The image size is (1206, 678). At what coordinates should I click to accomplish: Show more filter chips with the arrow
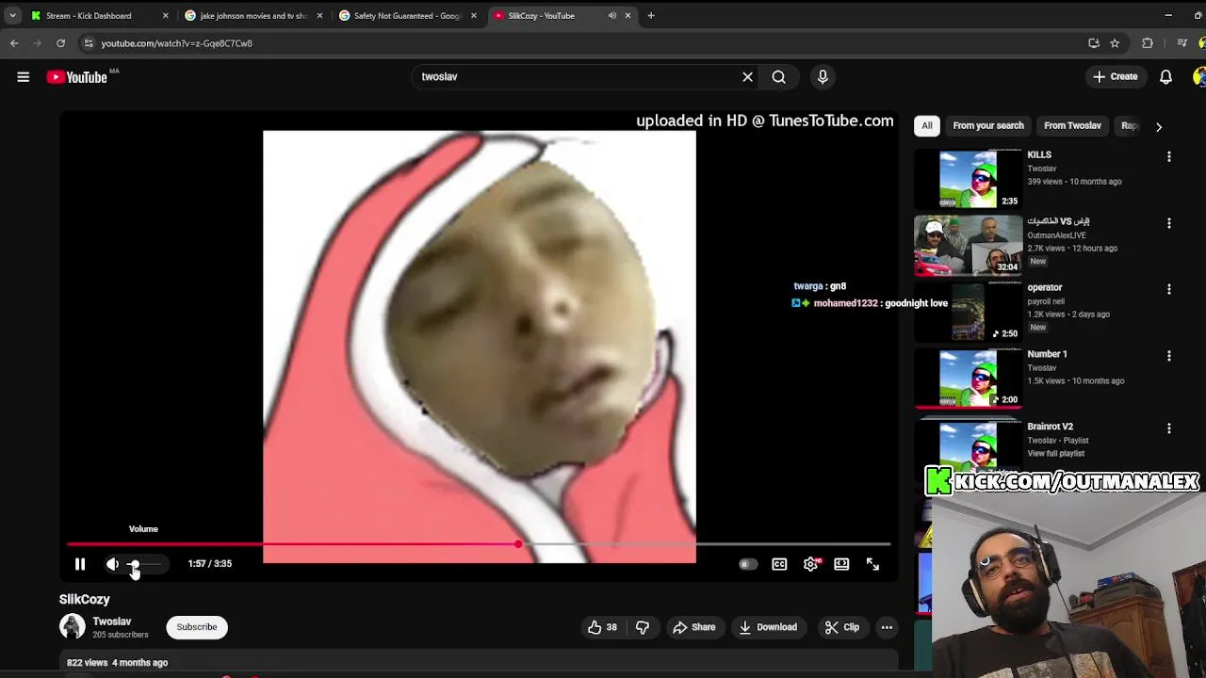(x=1159, y=126)
